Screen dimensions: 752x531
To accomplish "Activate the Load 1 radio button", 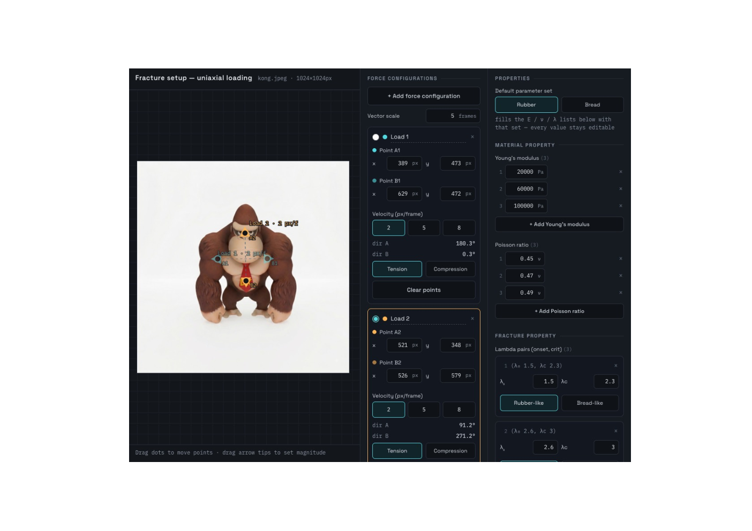I will [375, 137].
